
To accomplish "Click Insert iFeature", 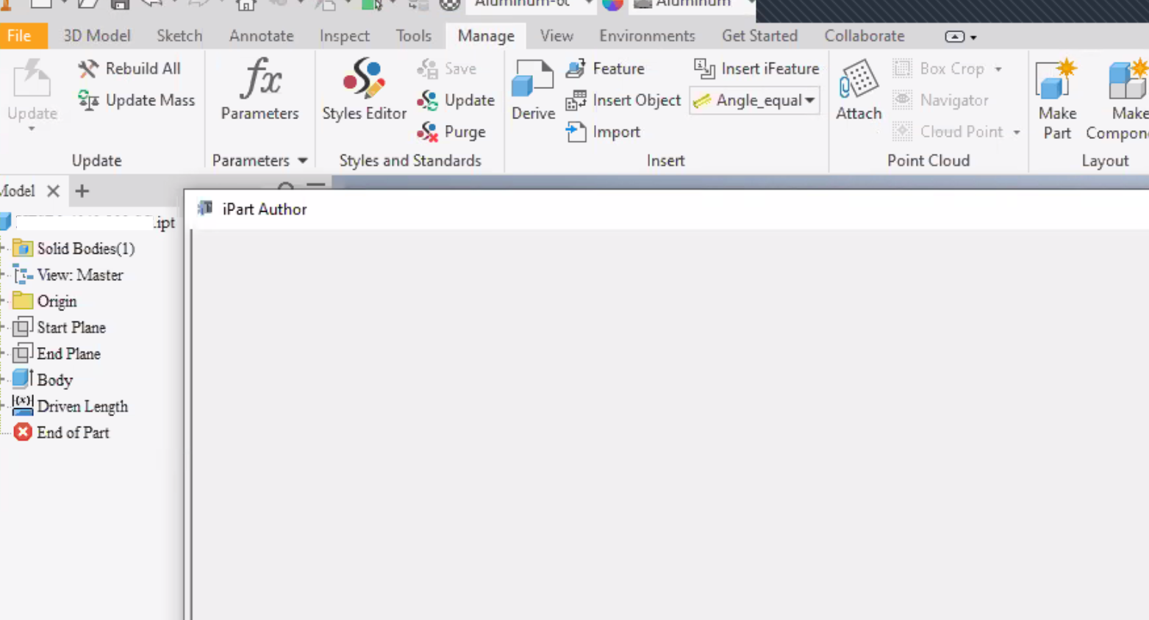I will click(x=756, y=68).
